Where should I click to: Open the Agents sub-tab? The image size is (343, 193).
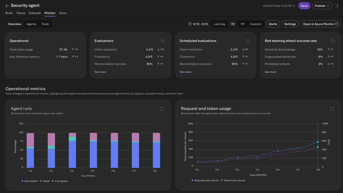coord(31,24)
